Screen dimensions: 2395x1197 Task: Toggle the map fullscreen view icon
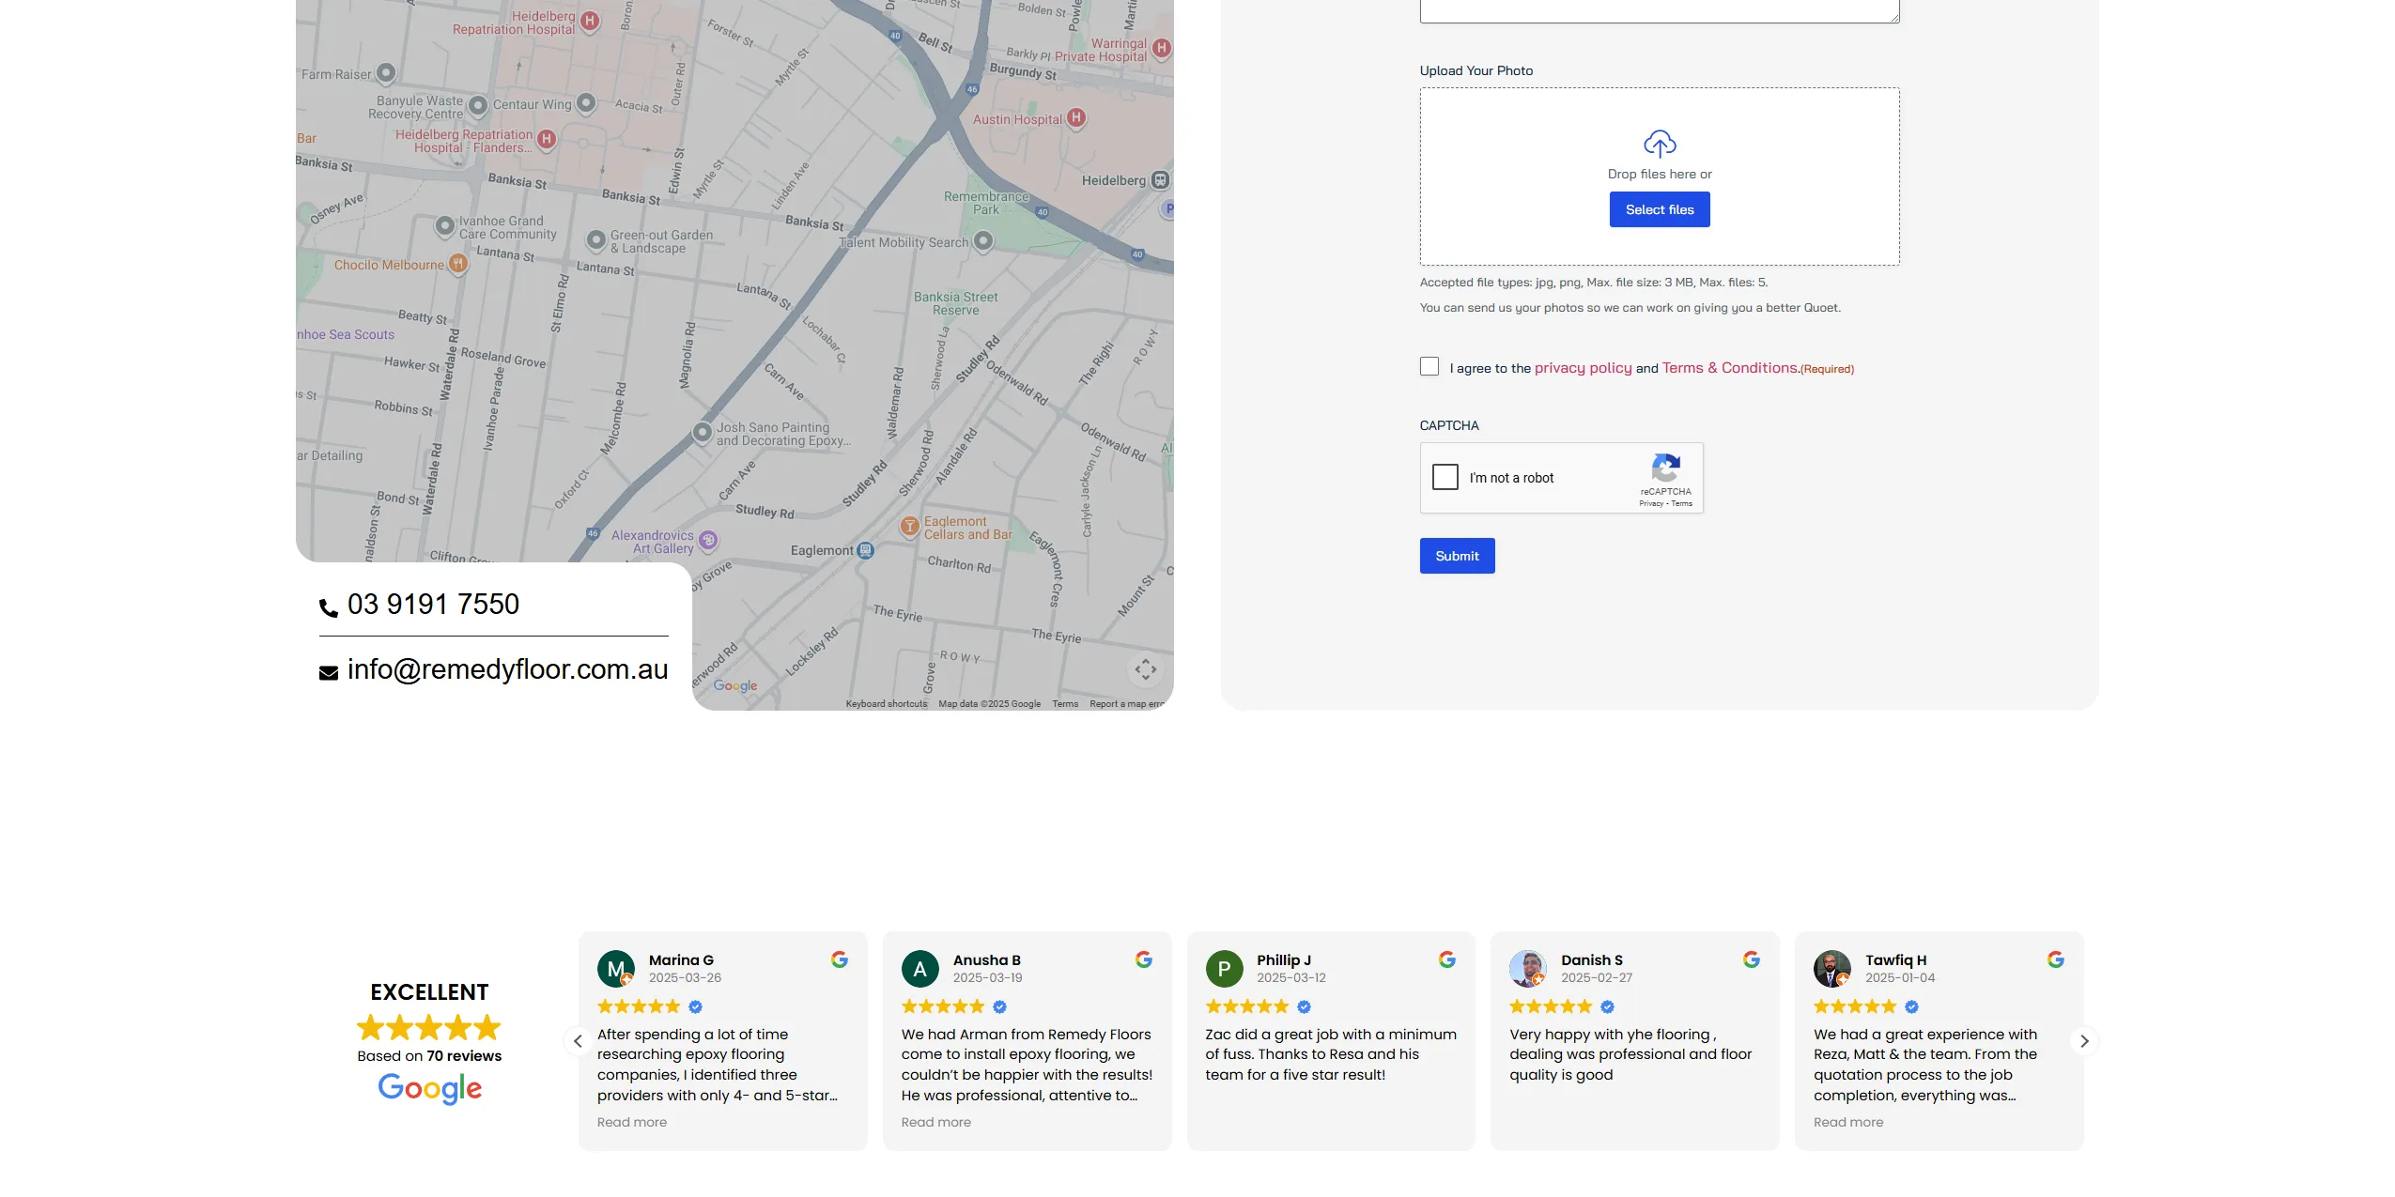point(1145,669)
